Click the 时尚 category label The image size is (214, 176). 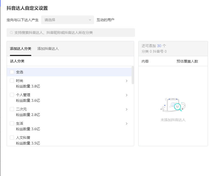point(20,81)
